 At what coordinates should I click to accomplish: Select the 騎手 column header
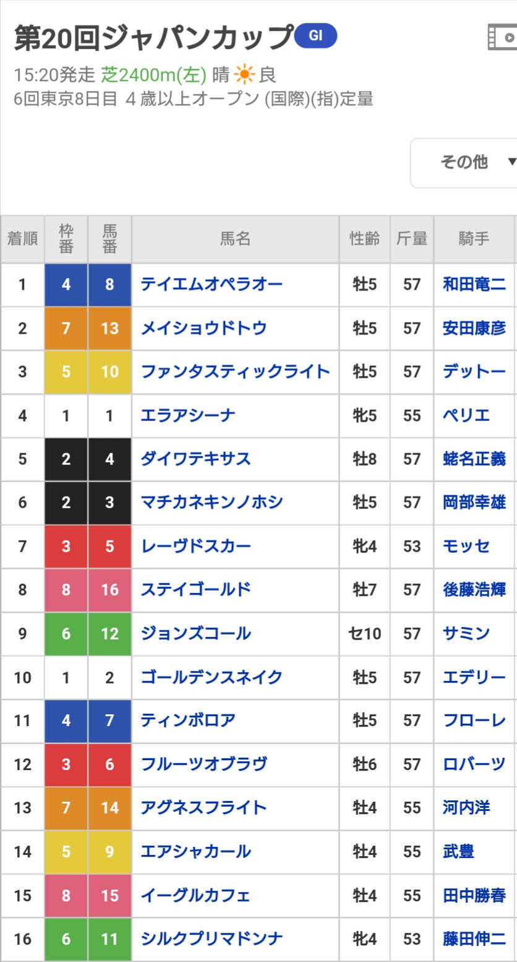tap(474, 239)
